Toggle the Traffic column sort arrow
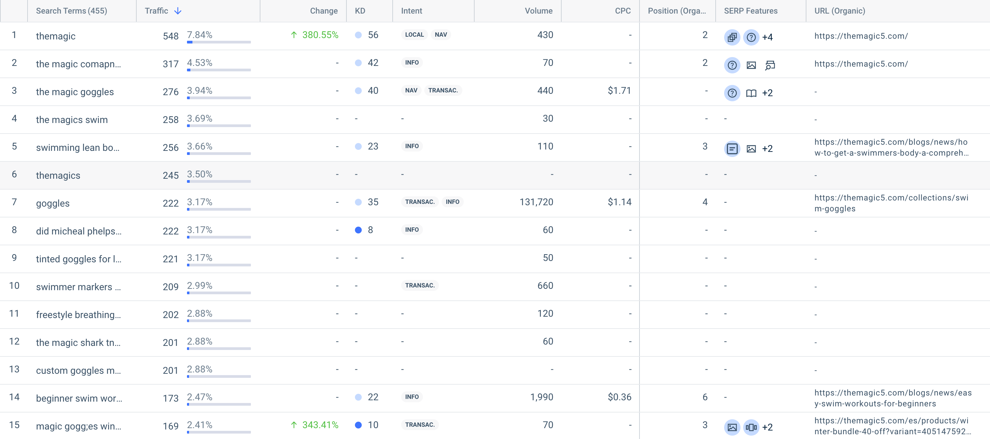This screenshot has width=990, height=439. 178,11
